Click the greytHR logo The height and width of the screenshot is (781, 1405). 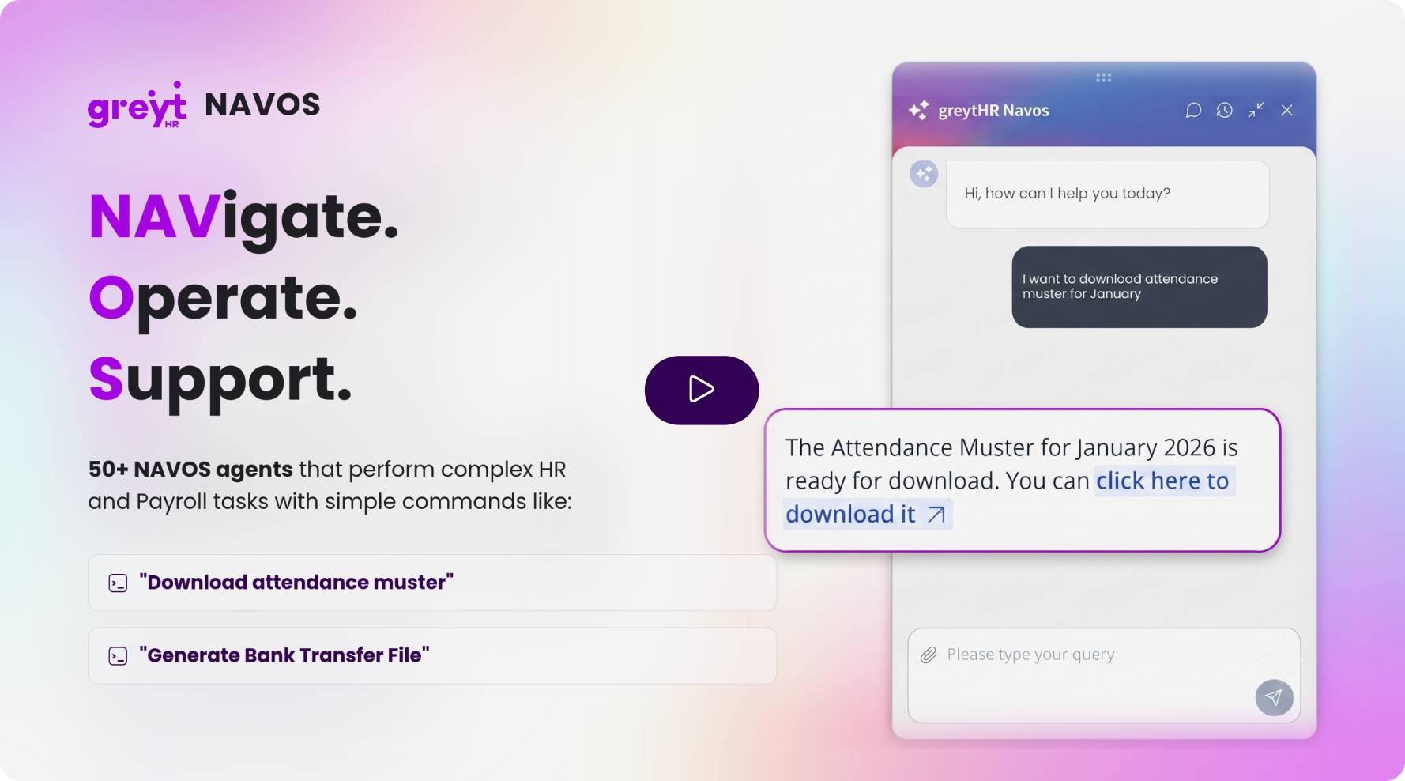[137, 105]
